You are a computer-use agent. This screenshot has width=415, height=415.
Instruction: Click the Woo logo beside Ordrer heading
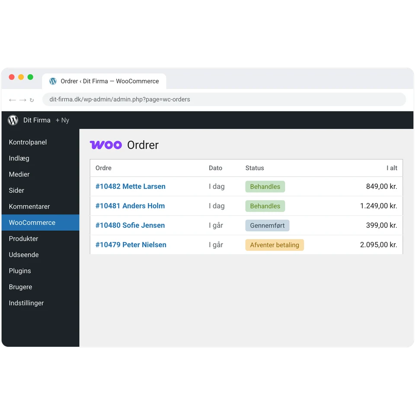pyautogui.click(x=106, y=145)
